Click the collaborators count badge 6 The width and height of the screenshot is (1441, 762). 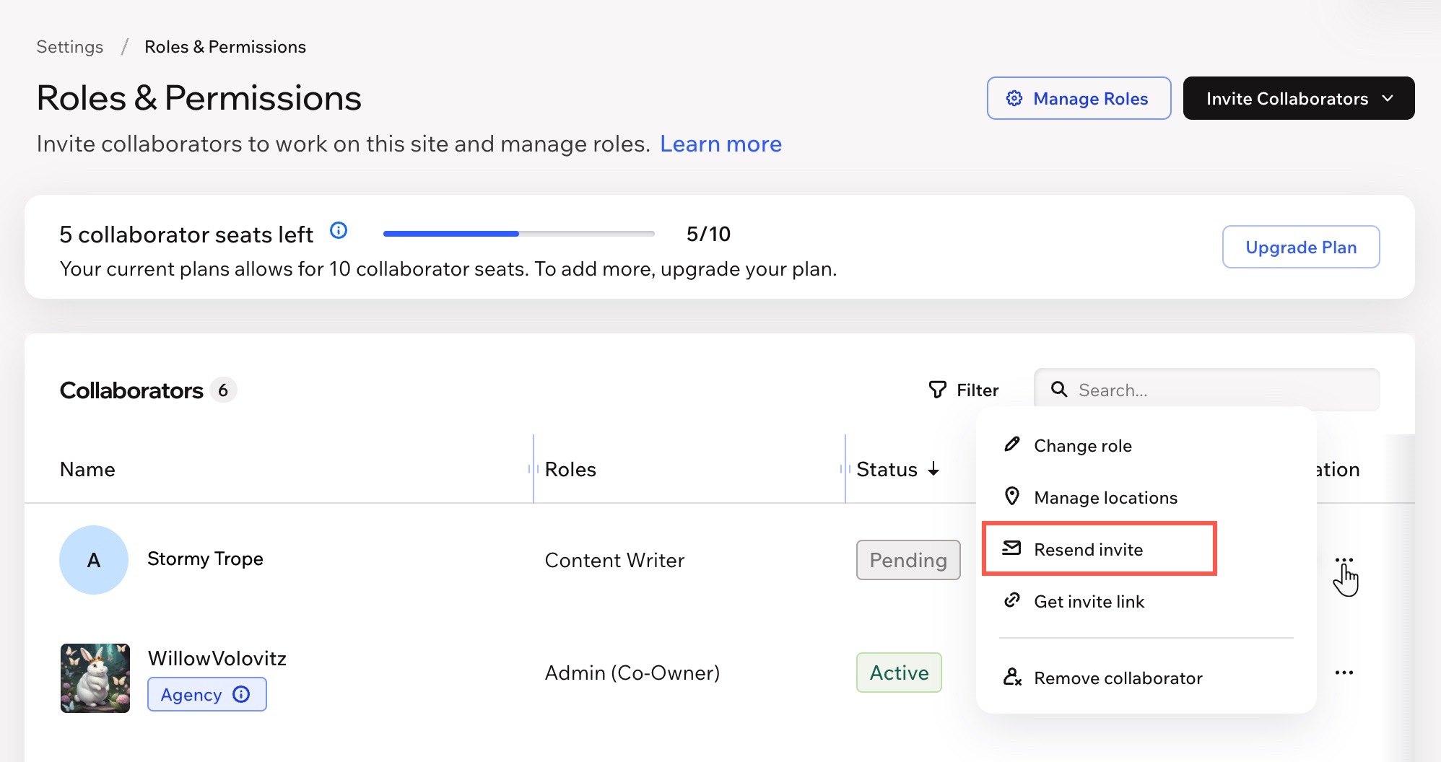pos(223,390)
